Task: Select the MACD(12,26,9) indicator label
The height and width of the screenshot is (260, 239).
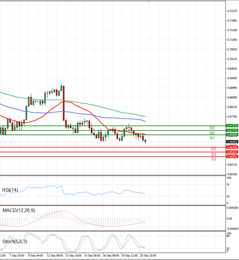Action: [19, 209]
